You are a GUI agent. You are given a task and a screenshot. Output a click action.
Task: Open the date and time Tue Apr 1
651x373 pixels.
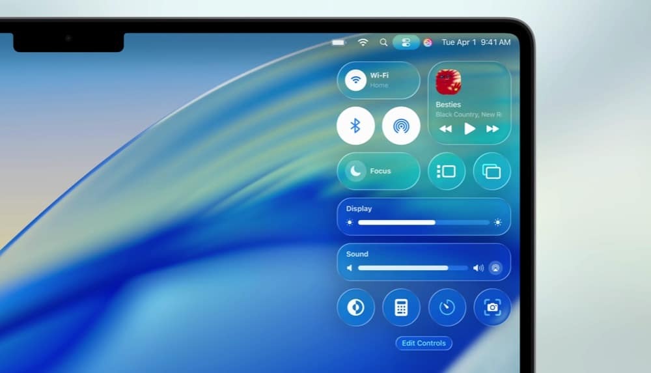(476, 42)
